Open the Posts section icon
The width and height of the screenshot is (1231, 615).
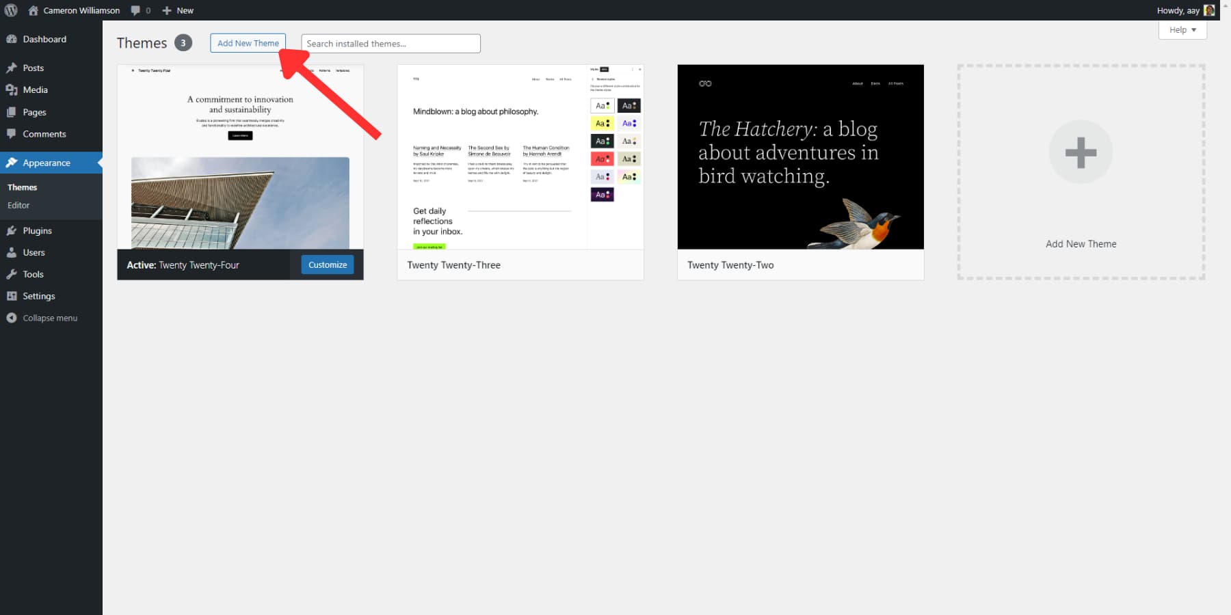click(x=12, y=68)
